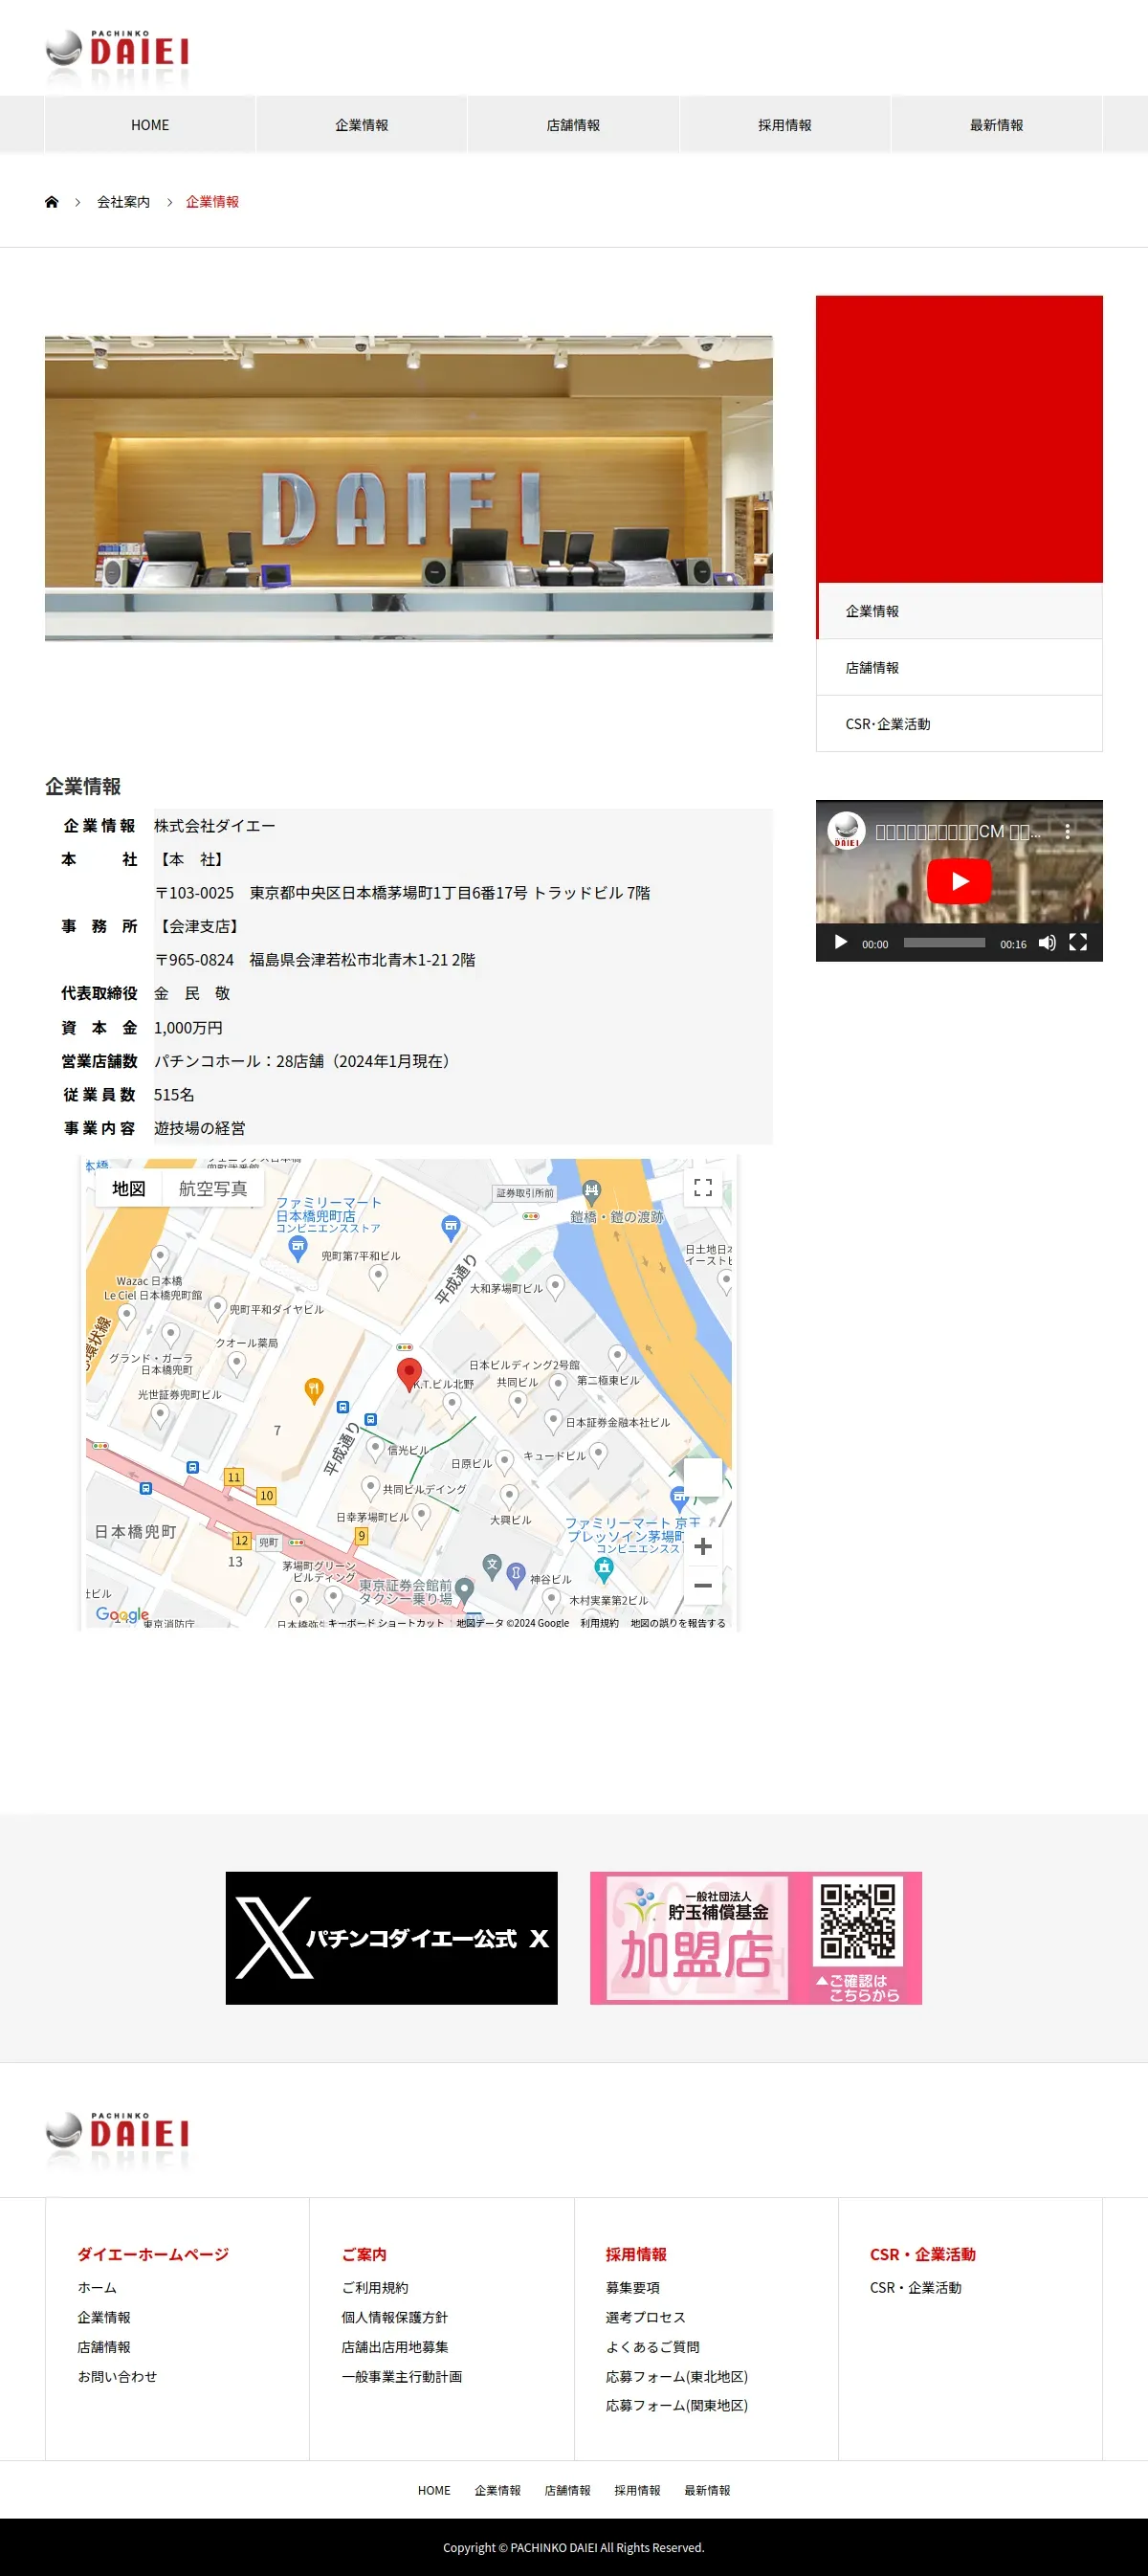Viewport: 1148px width, 2576px height.
Task: Click the Google logo on the map
Action: coord(122,1614)
